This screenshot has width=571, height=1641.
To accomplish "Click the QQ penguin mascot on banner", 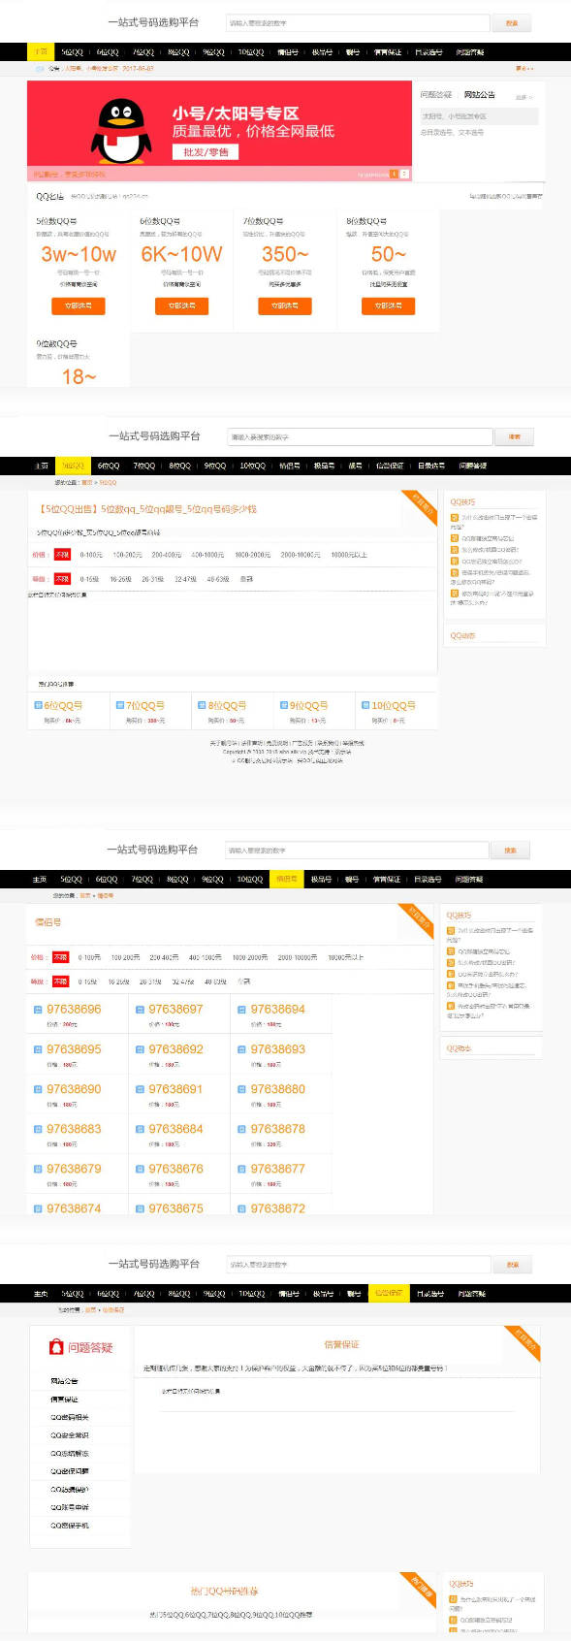I will point(120,131).
